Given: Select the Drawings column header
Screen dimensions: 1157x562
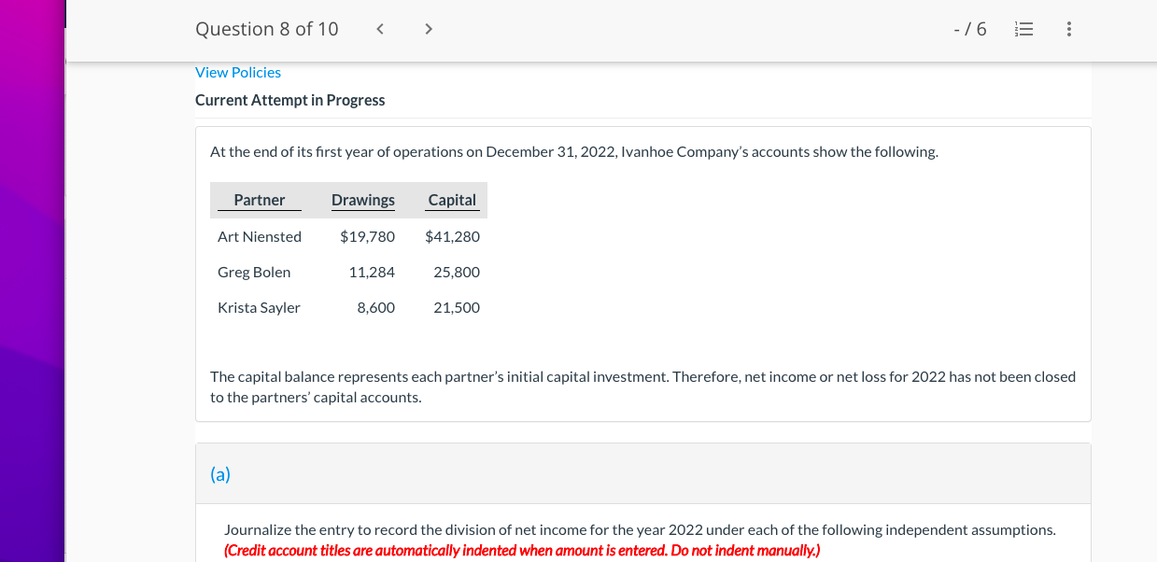Looking at the screenshot, I should tap(362, 199).
